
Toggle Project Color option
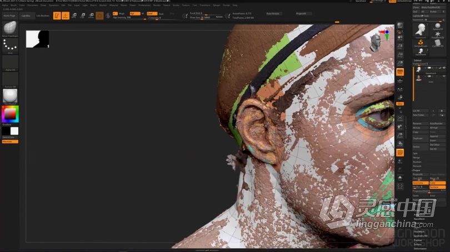click(x=437, y=183)
